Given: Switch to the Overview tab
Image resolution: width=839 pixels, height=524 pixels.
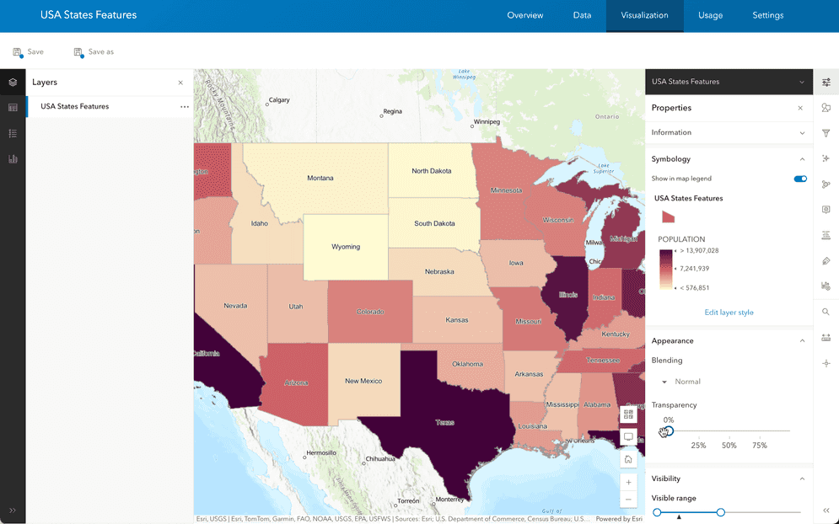Looking at the screenshot, I should [x=524, y=15].
